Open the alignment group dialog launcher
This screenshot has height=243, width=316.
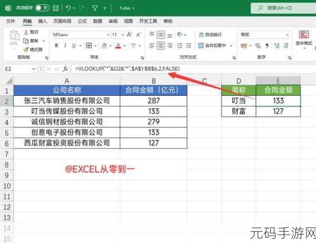[234, 58]
